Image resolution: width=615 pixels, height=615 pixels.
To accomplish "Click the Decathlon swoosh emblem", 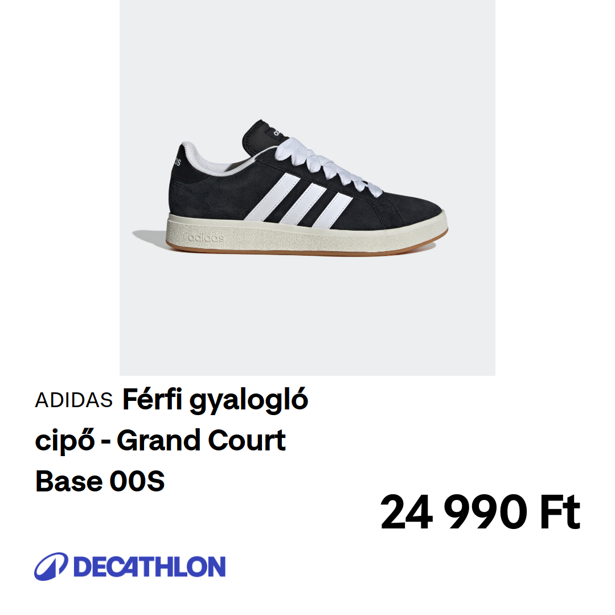I will tap(51, 567).
